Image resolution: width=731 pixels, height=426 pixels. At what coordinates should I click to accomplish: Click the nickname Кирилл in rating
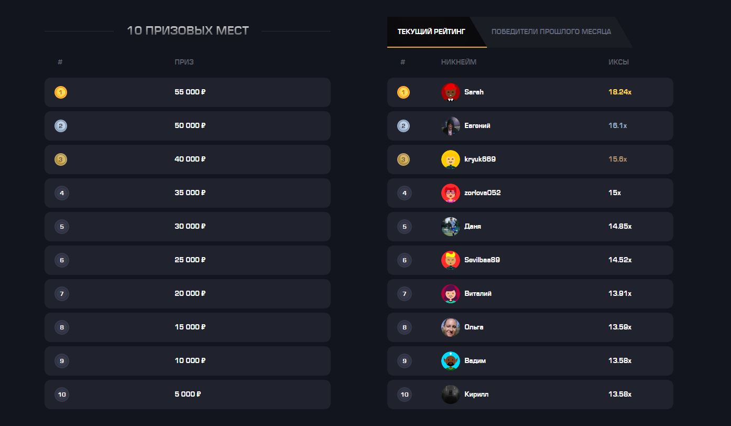tap(476, 395)
